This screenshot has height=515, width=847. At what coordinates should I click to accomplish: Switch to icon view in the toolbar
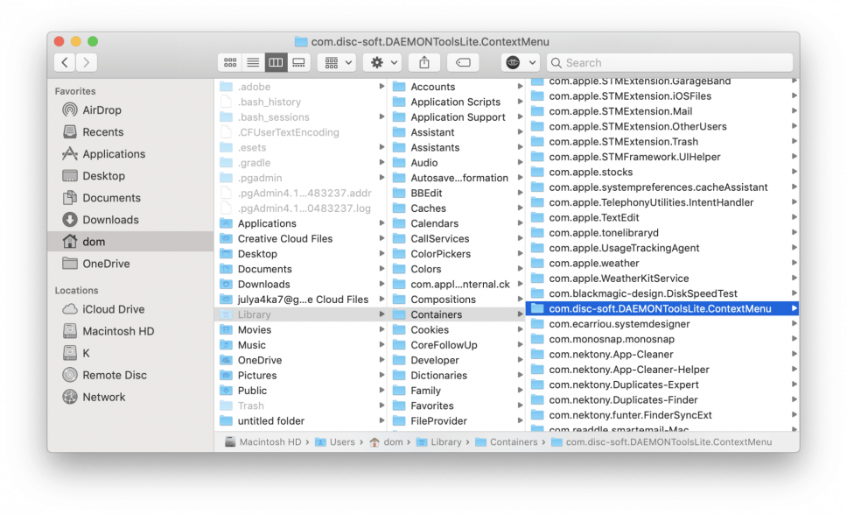tap(230, 62)
